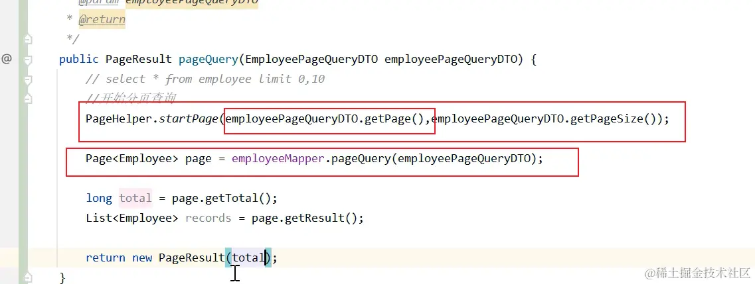Screen dimensions: 755x284
Task: Click PageResult return type in the method declaration
Action: coord(139,60)
